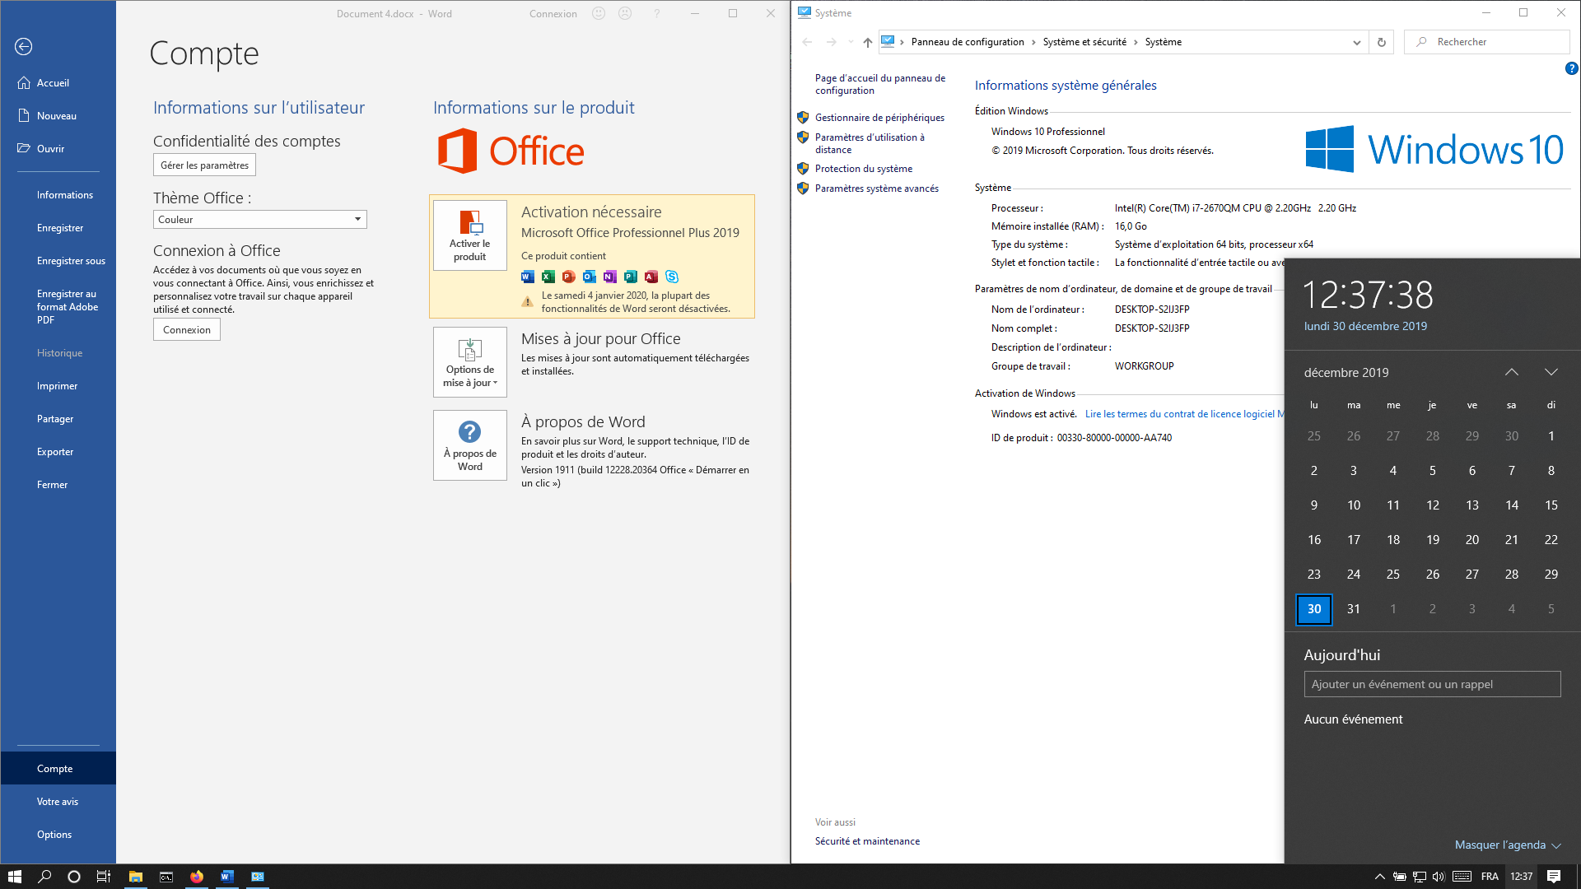Viewport: 1581px width, 889px height.
Task: Click the Publisher app icon in product list
Action: click(631, 277)
